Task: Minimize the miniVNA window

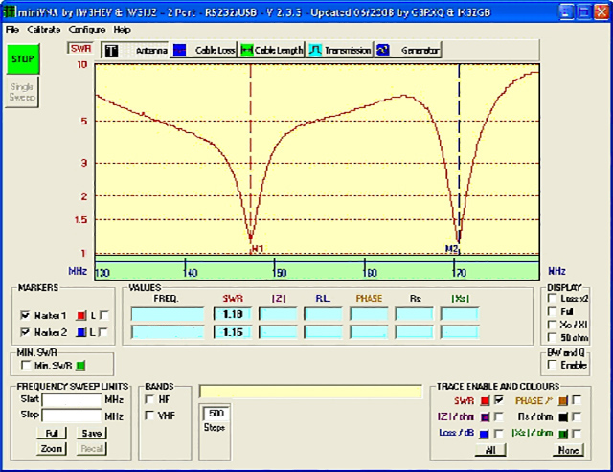Action: point(566,12)
